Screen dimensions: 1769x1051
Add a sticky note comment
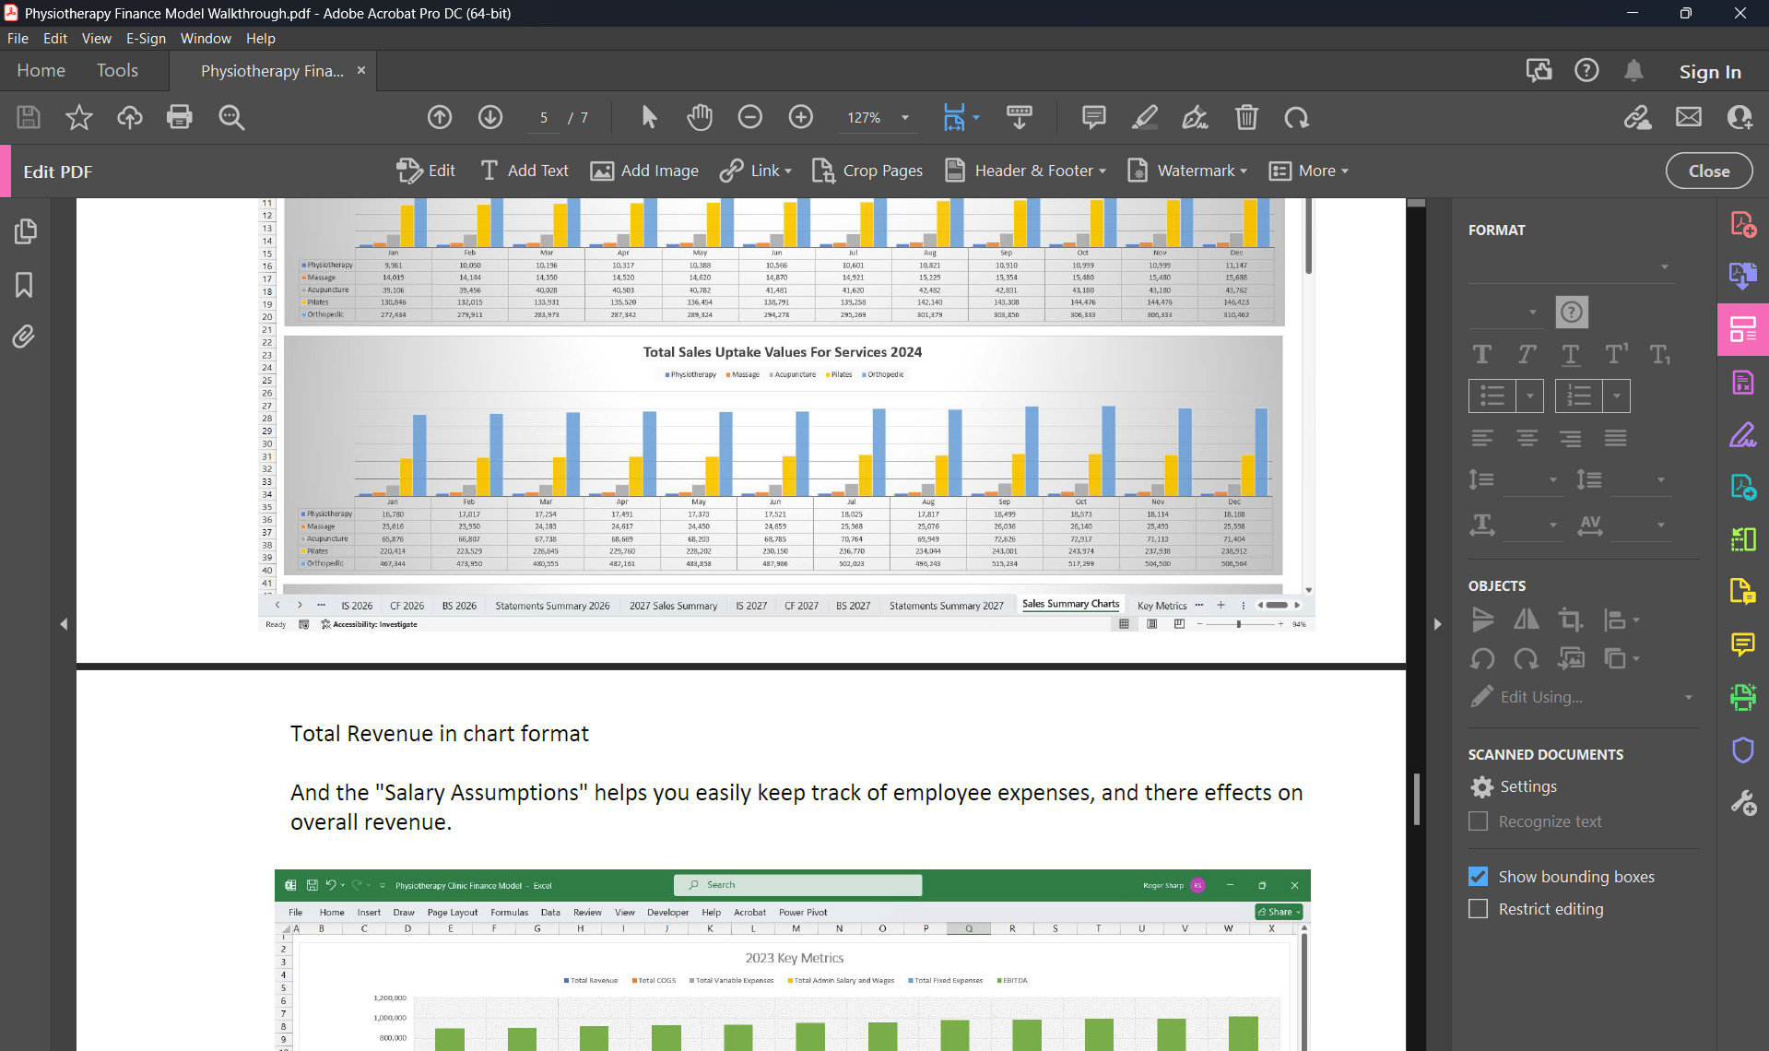(1094, 117)
